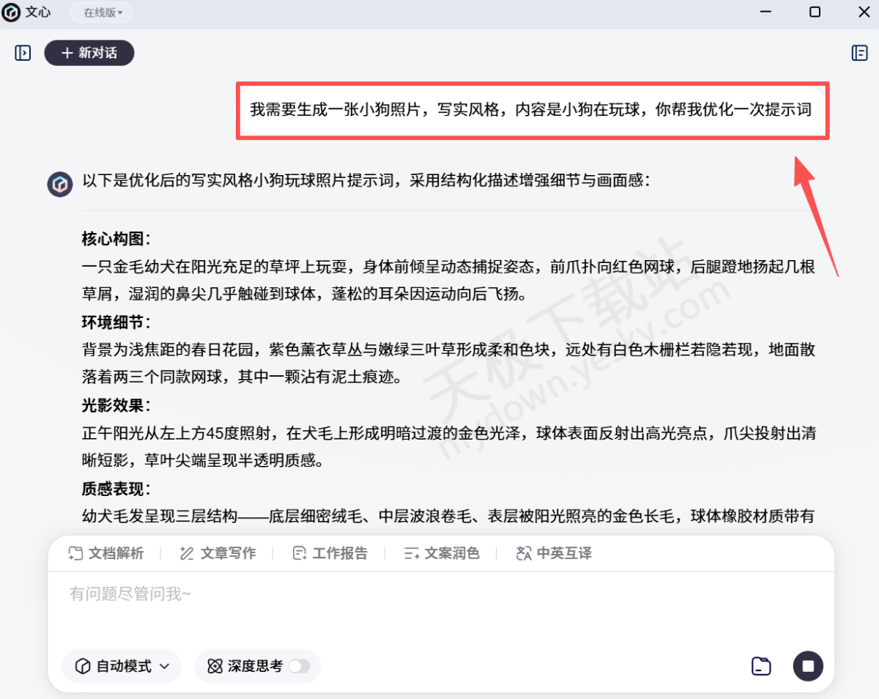Click the assistant avatar beside the reply

click(59, 184)
